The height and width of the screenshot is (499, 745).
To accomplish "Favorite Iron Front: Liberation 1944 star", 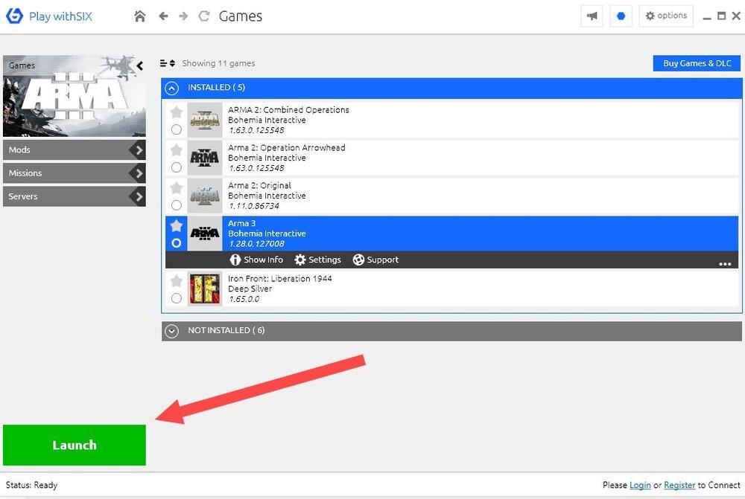I will click(177, 281).
